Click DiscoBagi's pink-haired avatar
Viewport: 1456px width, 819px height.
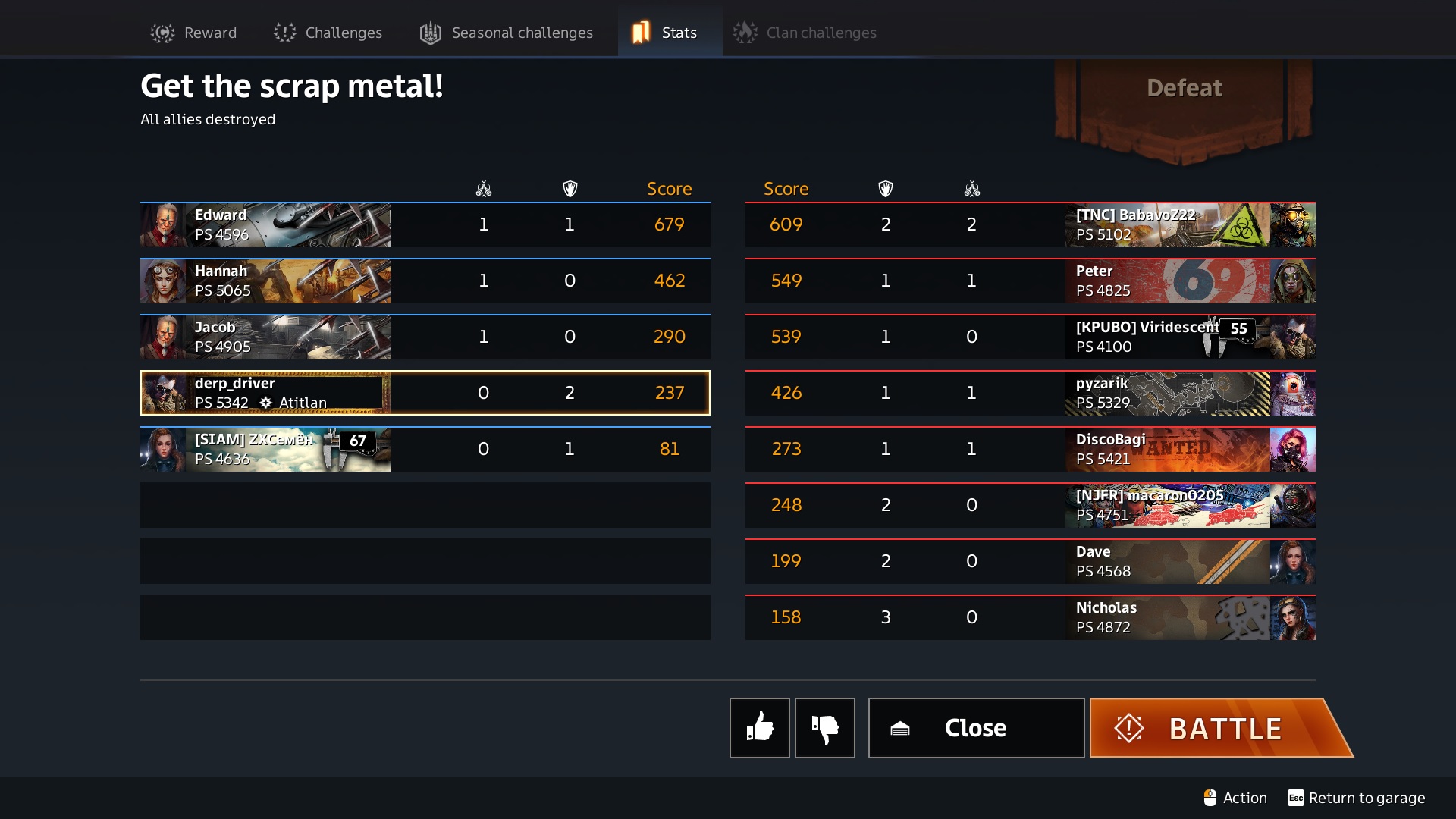pos(1293,450)
